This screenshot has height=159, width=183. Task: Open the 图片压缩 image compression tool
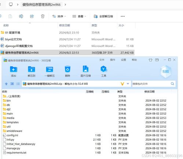(x=85, y=69)
